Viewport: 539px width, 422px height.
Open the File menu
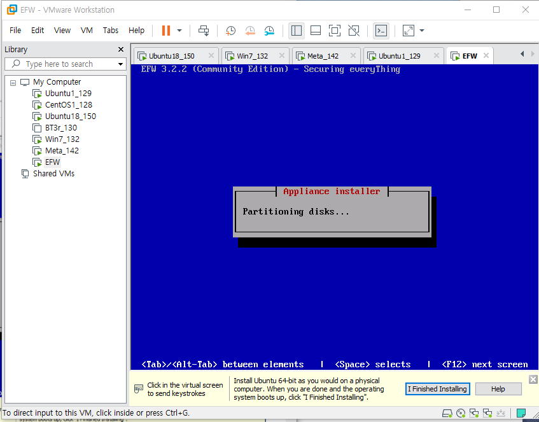15,31
